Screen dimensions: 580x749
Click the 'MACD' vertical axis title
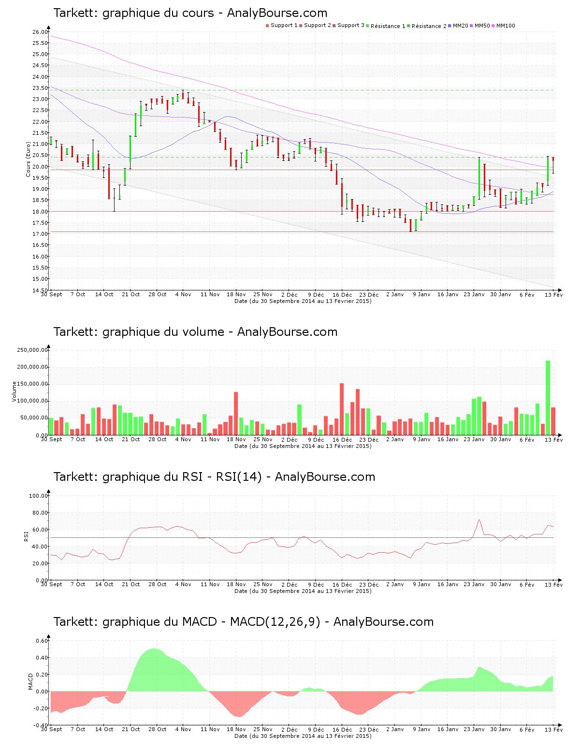point(31,681)
